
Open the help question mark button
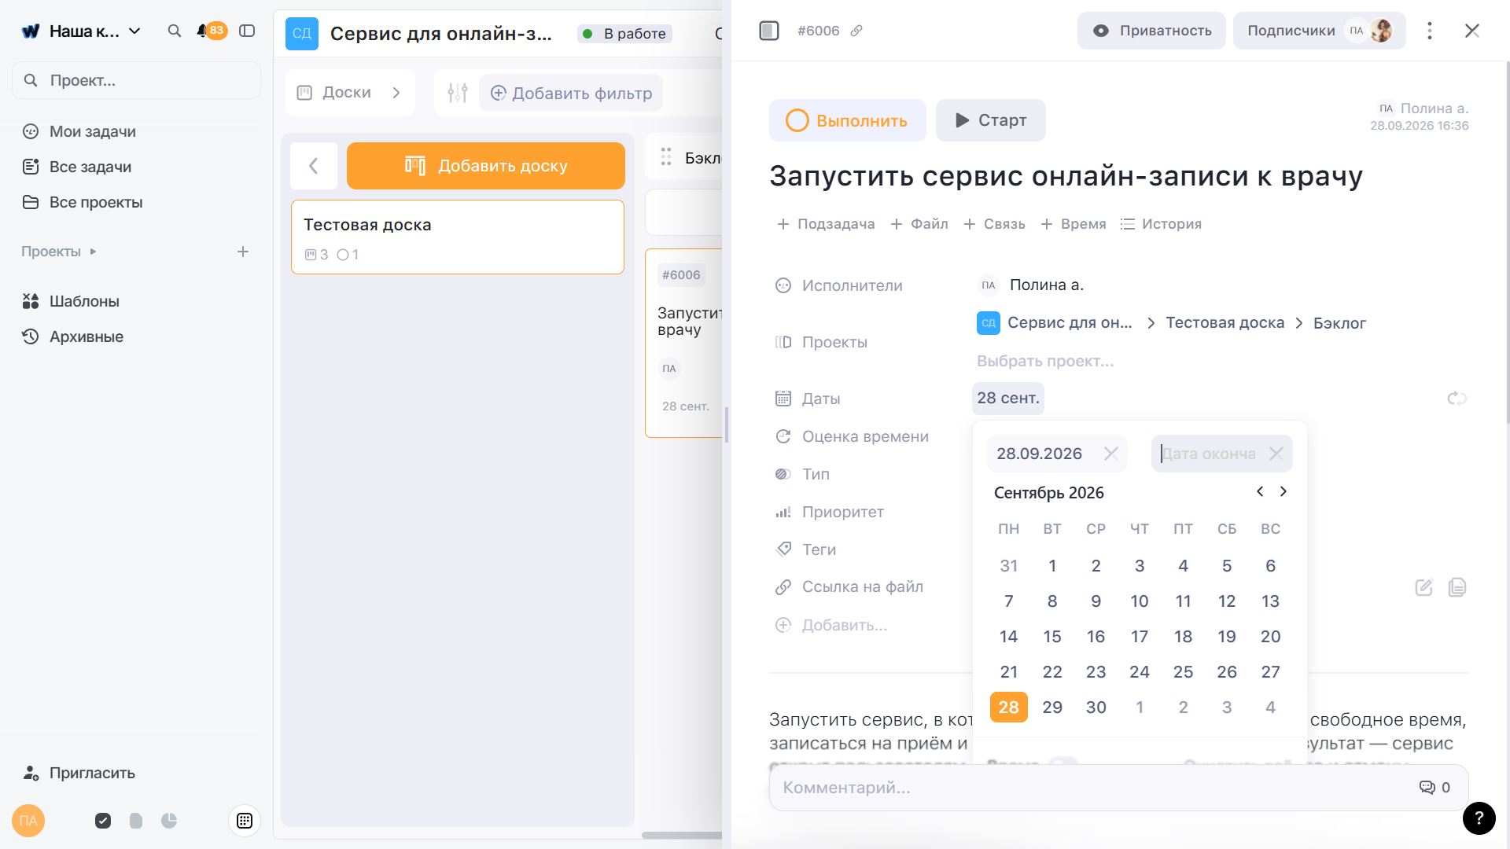tap(1479, 818)
